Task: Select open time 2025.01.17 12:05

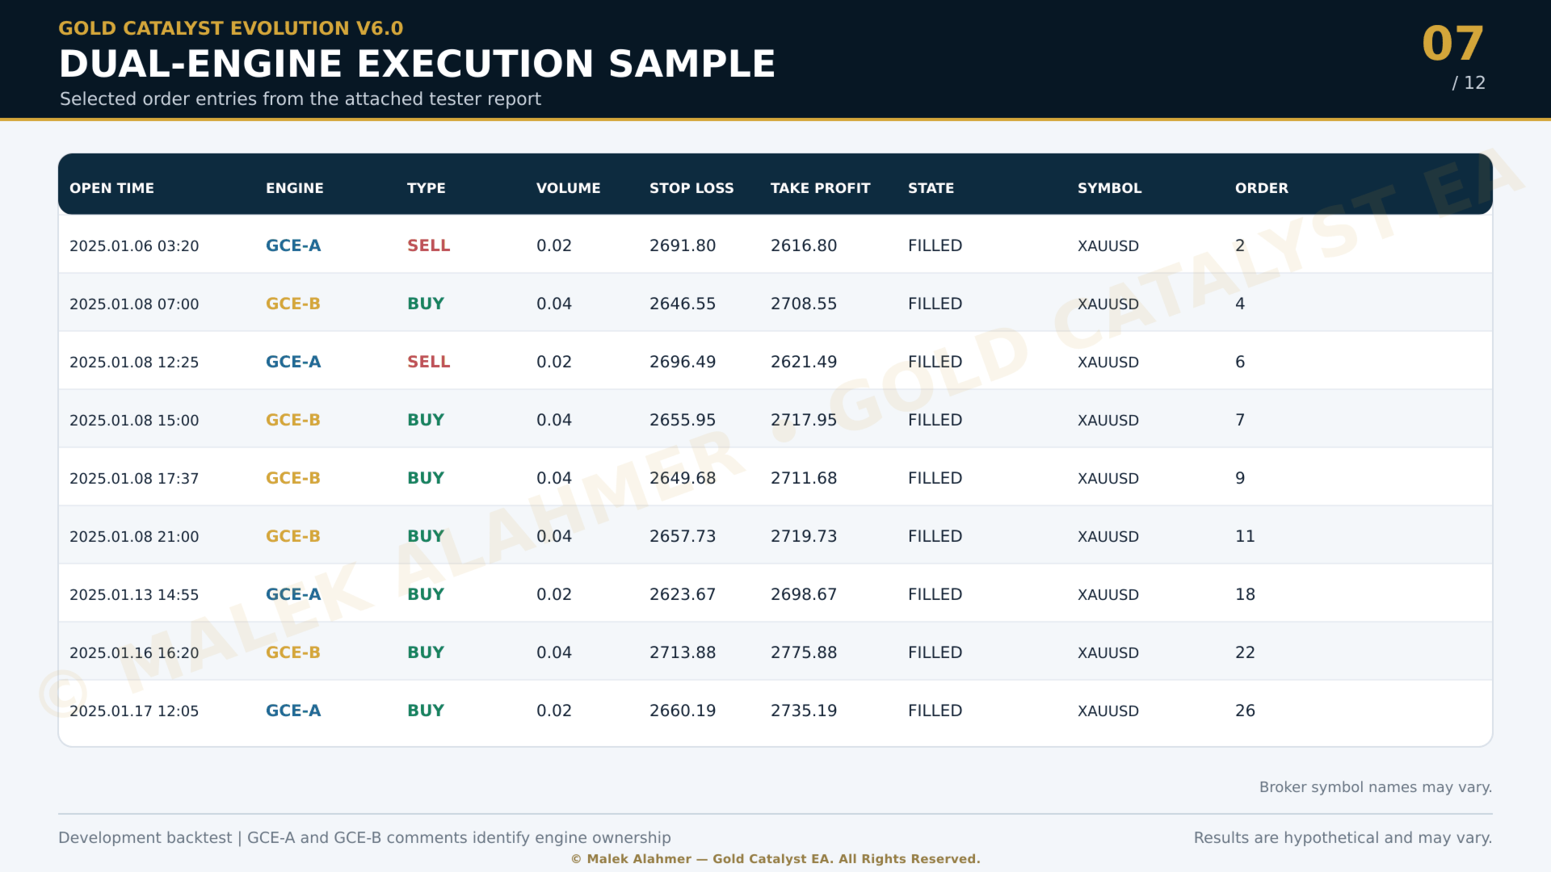Action: tap(134, 711)
